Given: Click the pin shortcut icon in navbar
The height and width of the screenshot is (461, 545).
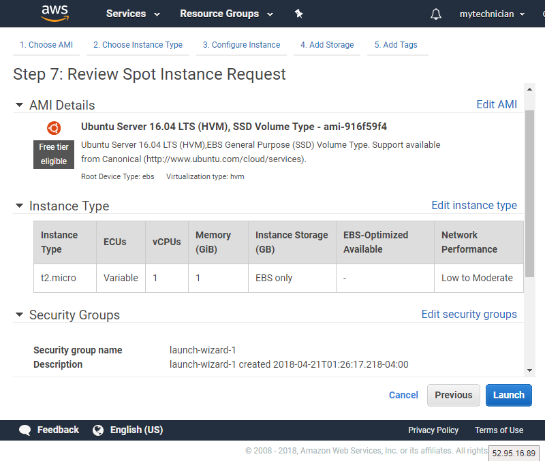Looking at the screenshot, I should tap(298, 14).
